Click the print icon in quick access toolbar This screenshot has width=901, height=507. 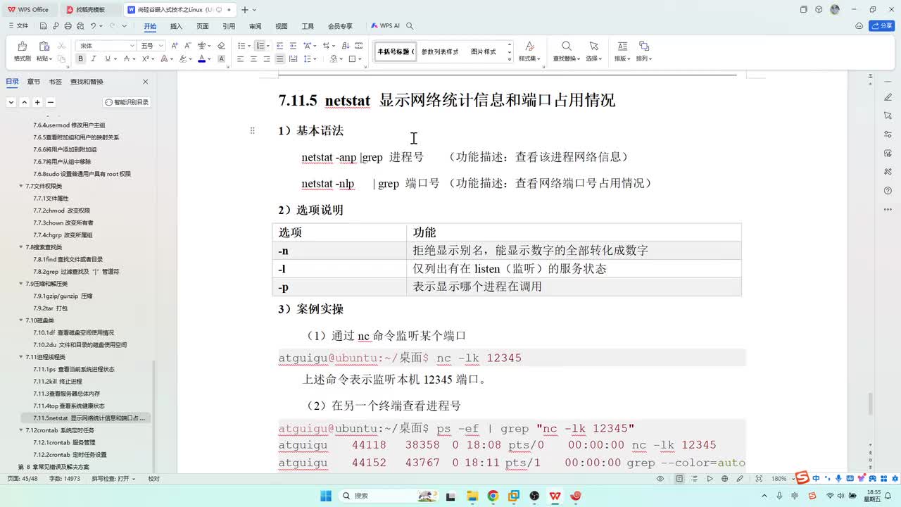coord(68,26)
